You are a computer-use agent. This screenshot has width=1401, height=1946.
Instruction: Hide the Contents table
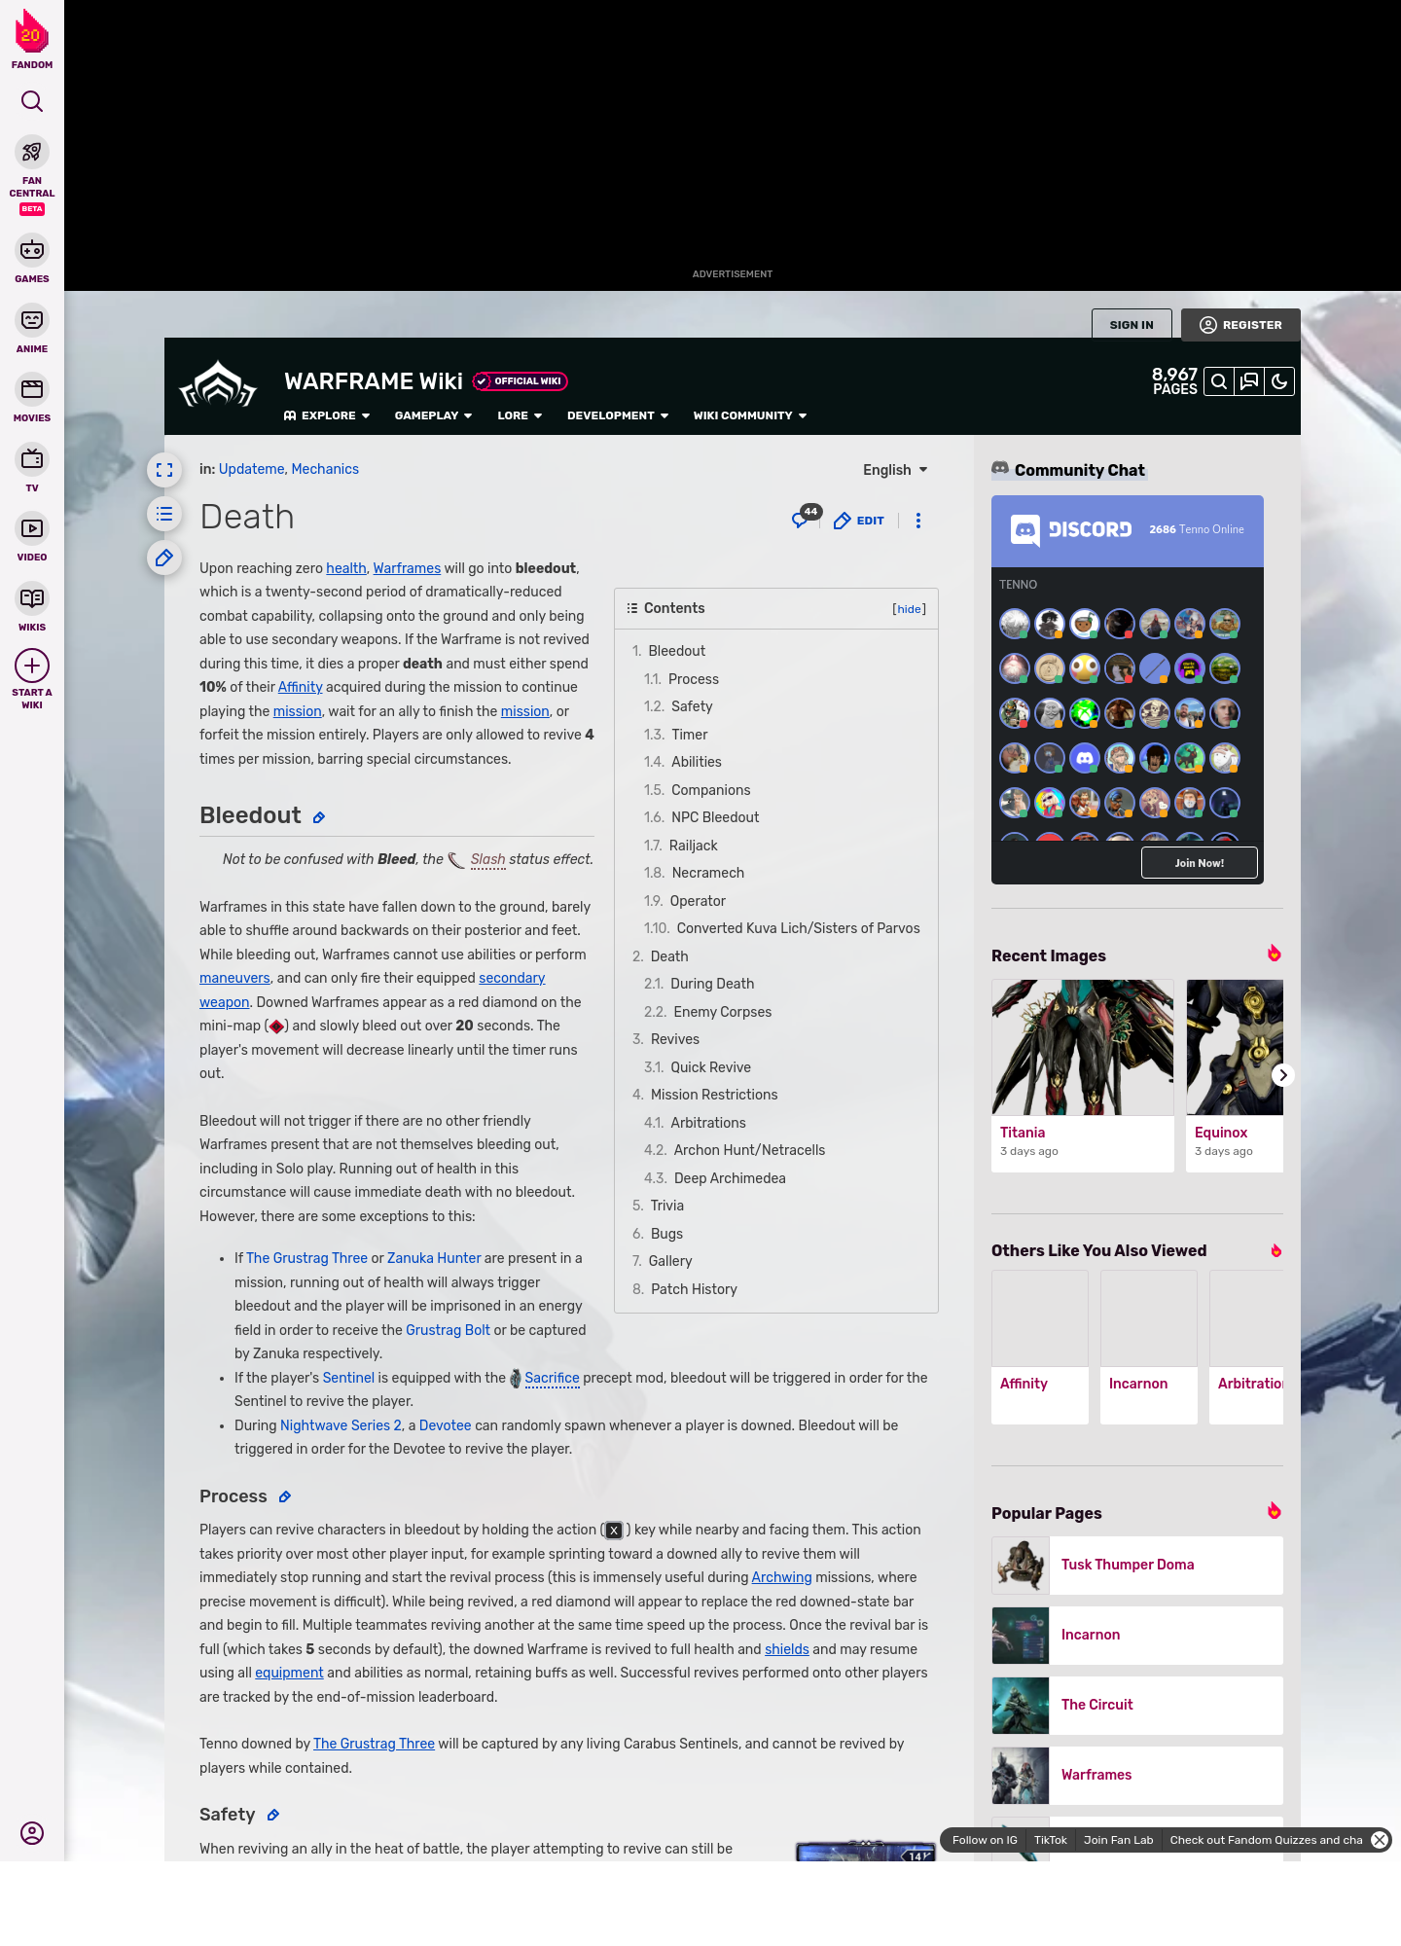(909, 609)
